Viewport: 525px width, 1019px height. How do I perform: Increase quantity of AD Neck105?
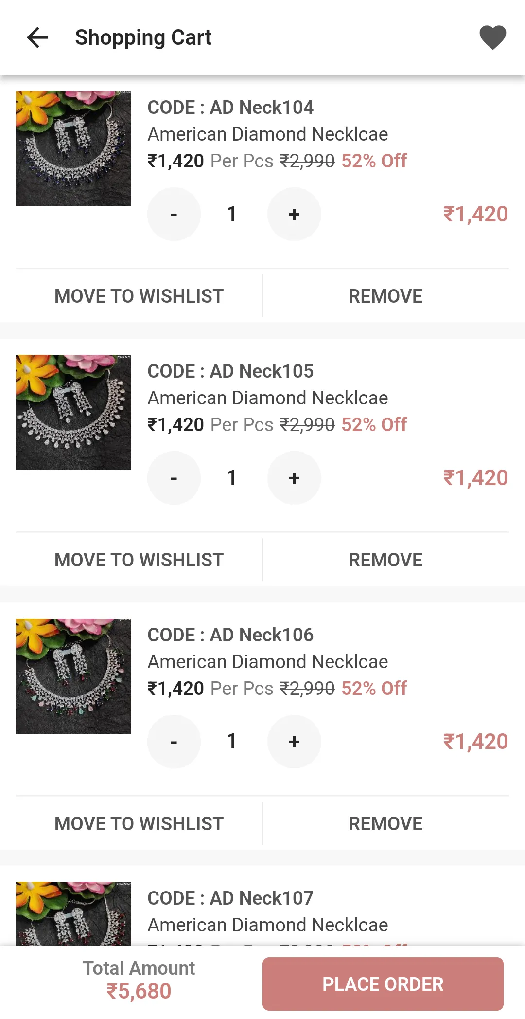294,478
